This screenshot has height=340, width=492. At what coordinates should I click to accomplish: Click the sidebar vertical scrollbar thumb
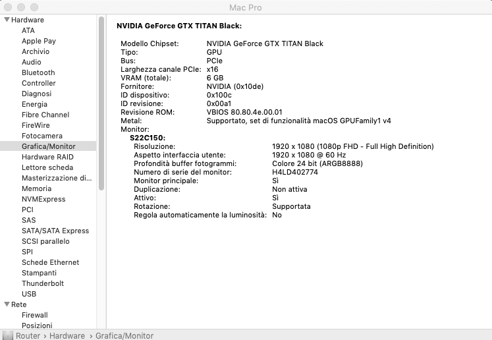pyautogui.click(x=101, y=103)
